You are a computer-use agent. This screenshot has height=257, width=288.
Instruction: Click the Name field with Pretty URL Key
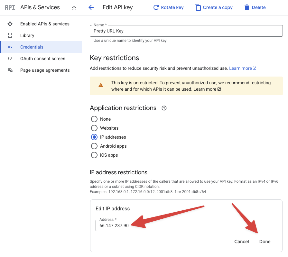coord(186,31)
